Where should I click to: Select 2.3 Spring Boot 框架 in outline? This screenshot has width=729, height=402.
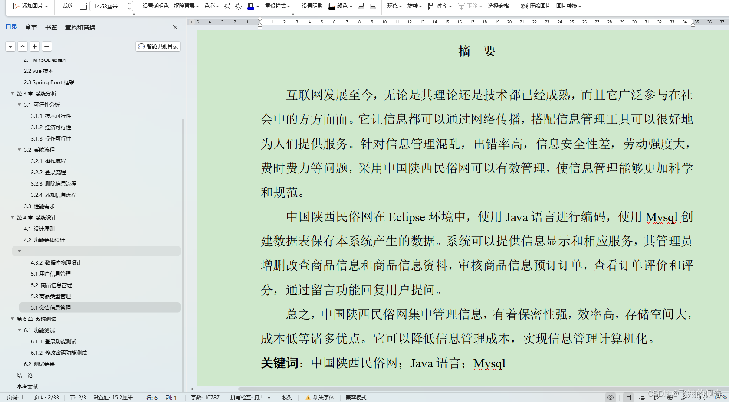tap(49, 82)
